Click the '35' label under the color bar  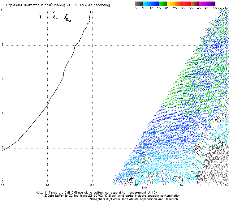click(x=191, y=8)
